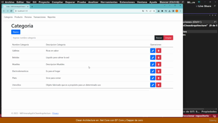Go to Categoria nav link

click(8, 17)
